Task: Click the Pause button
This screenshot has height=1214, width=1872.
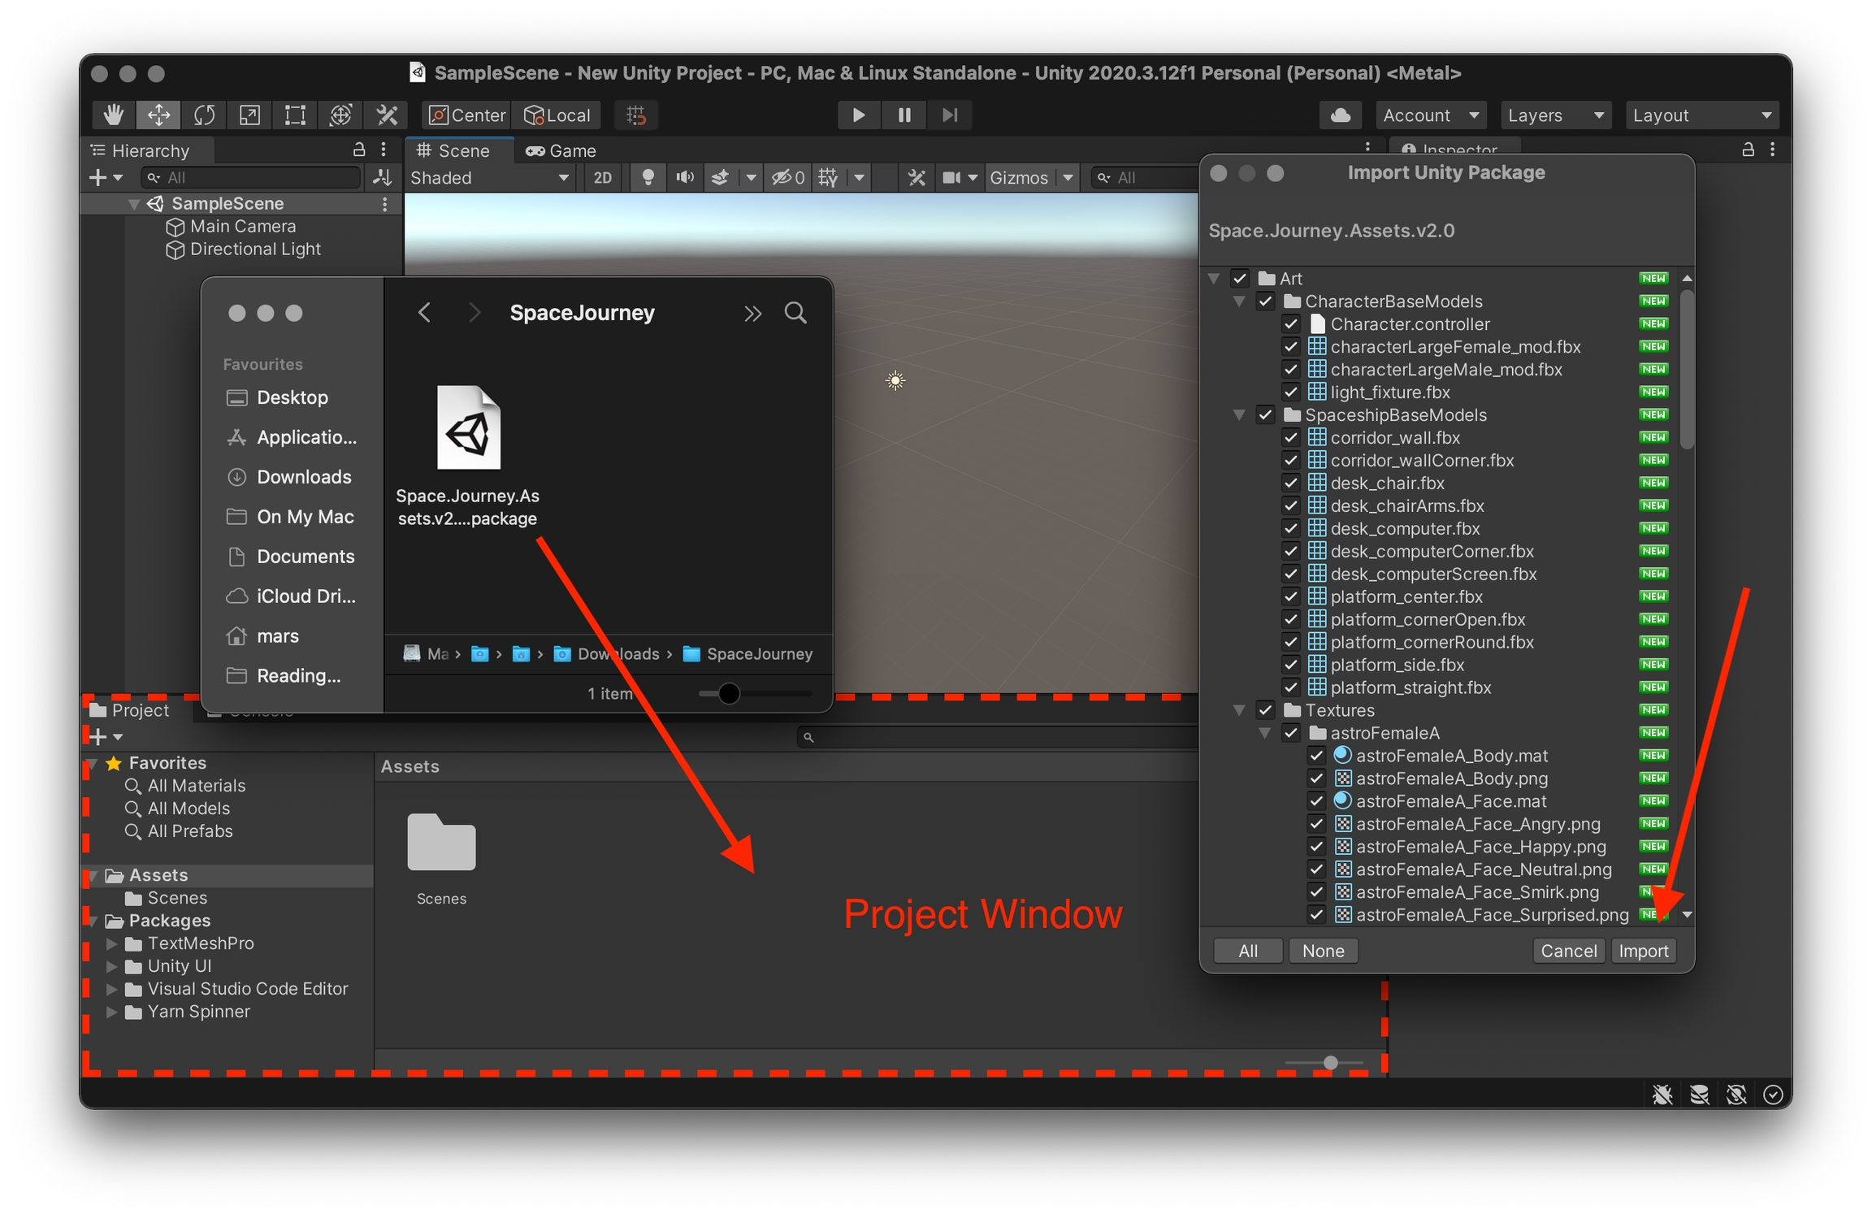Action: click(x=903, y=115)
